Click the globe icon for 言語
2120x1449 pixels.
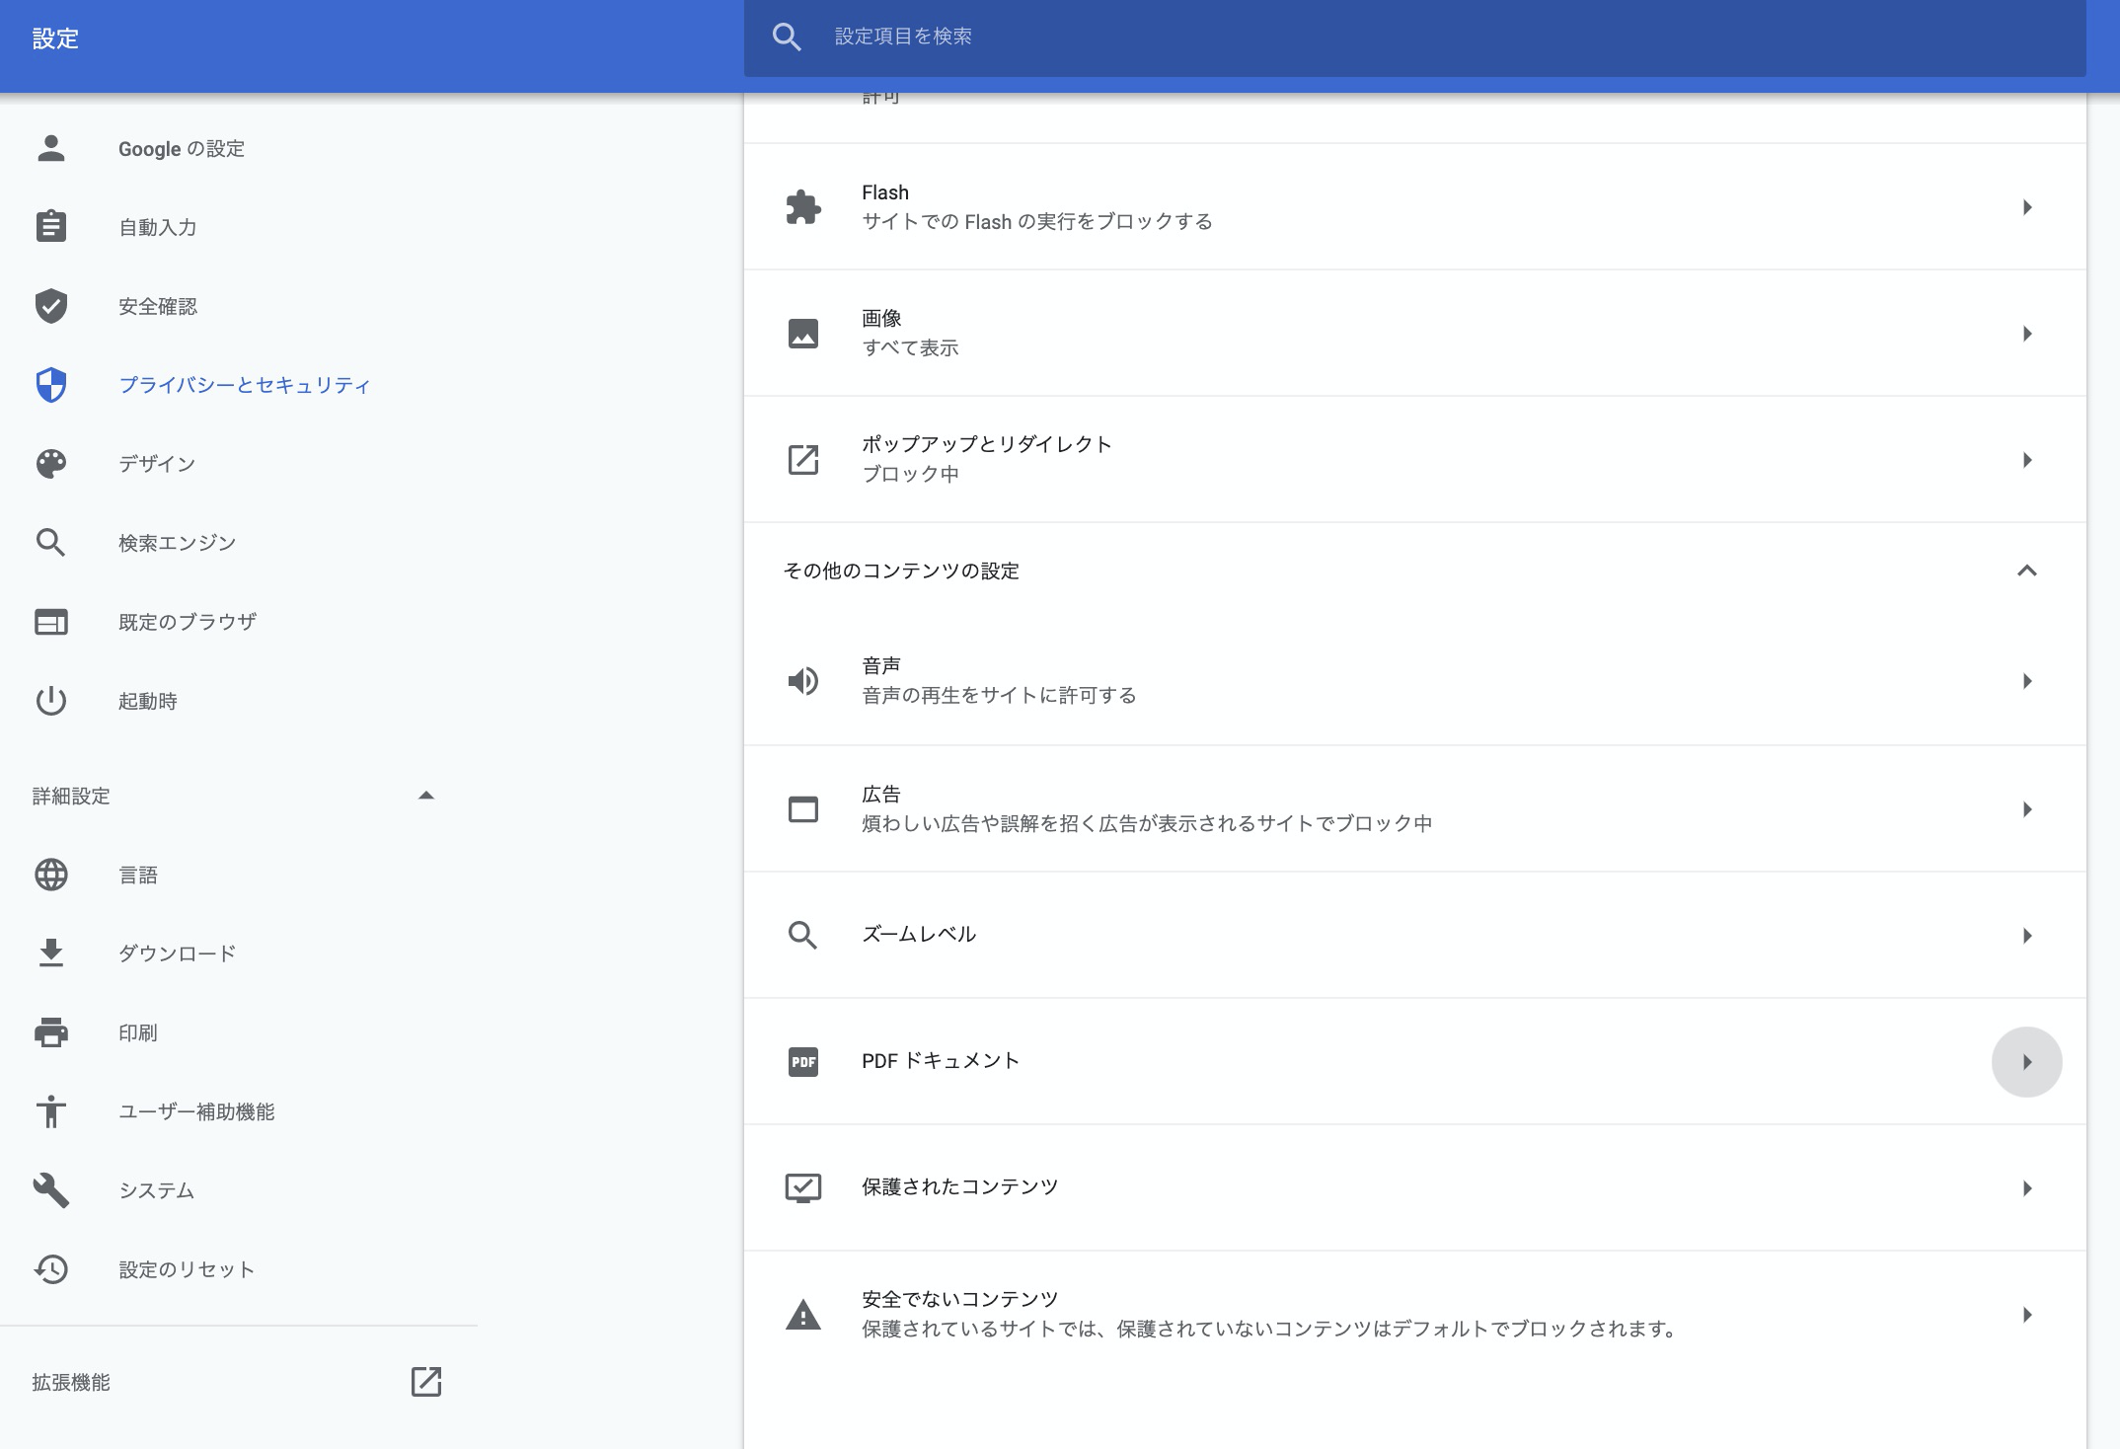click(x=51, y=875)
